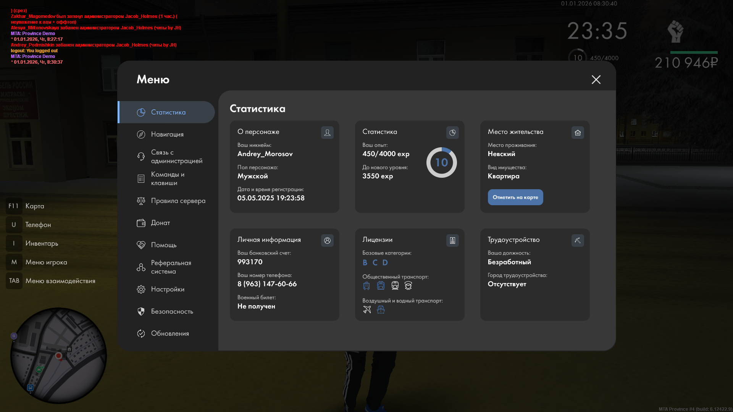Click the pie chart icon in Статистика card
The image size is (733, 412).
click(x=452, y=132)
